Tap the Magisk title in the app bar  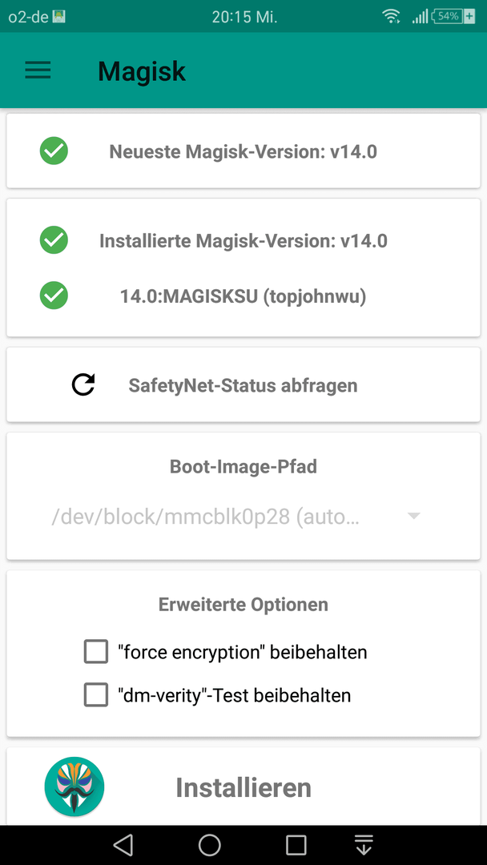(x=142, y=70)
